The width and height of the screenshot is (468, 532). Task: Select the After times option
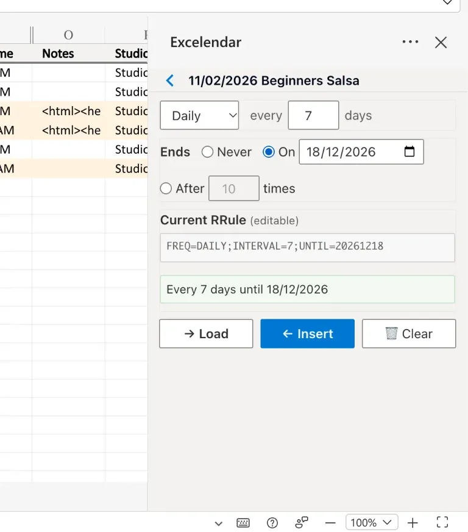[x=166, y=188]
